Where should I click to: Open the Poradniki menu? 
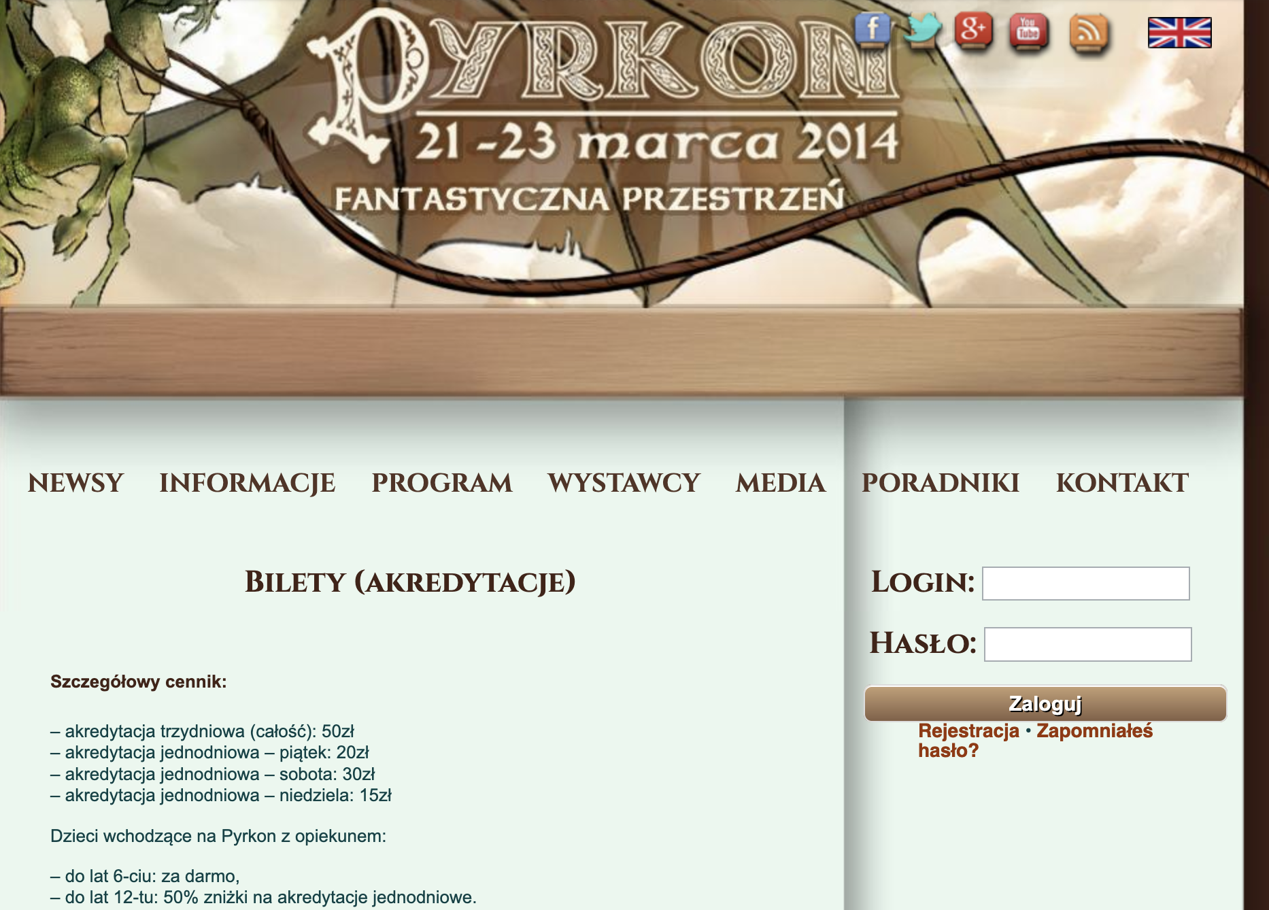(941, 483)
